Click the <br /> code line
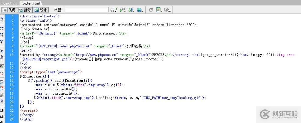Image resolution: width=301 pixels, height=123 pixels. 26,51
